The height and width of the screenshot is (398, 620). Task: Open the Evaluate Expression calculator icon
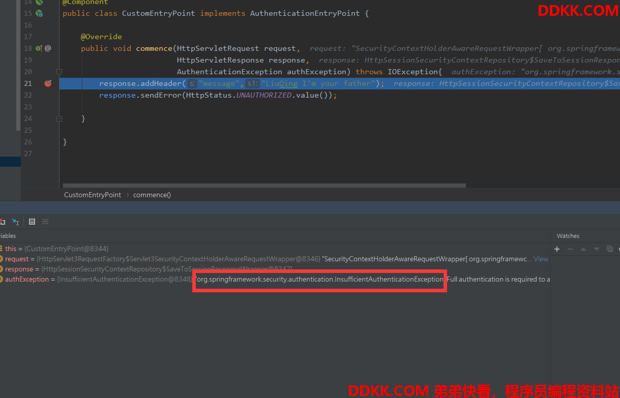pyautogui.click(x=32, y=222)
